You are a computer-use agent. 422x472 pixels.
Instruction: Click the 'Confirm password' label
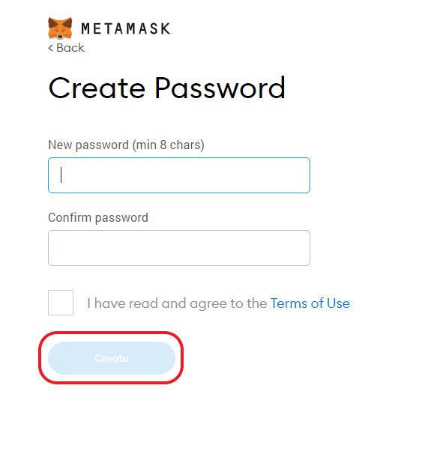(98, 217)
